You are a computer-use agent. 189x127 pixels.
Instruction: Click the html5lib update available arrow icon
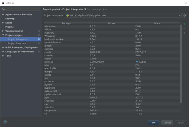click(137, 62)
